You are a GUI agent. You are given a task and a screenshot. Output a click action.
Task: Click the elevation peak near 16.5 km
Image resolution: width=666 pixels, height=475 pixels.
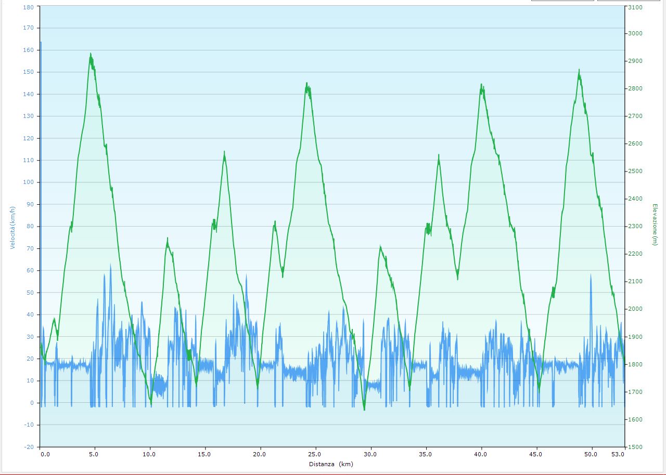[224, 152]
